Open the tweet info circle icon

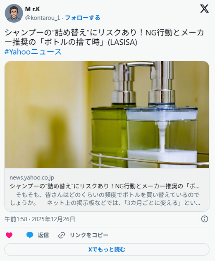pyautogui.click(x=205, y=219)
